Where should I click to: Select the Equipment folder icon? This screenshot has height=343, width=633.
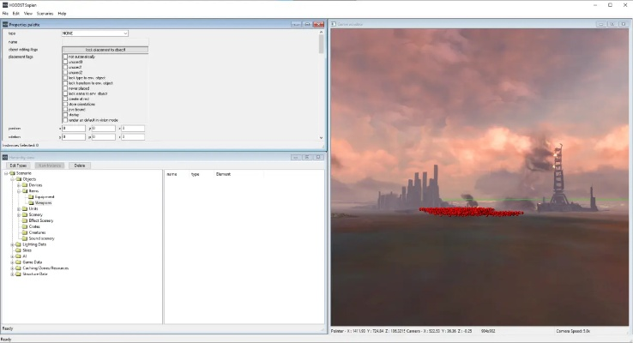click(x=31, y=196)
